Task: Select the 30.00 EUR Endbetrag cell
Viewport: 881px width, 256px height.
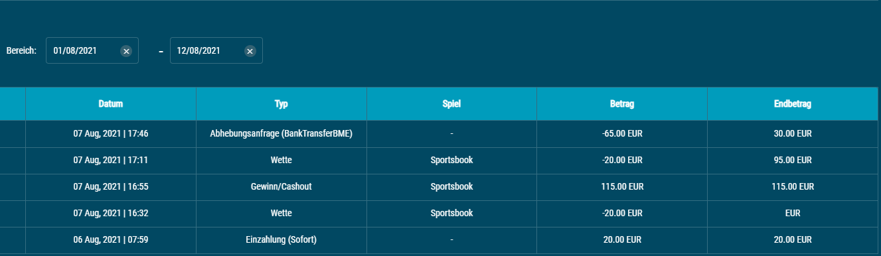Action: (794, 134)
